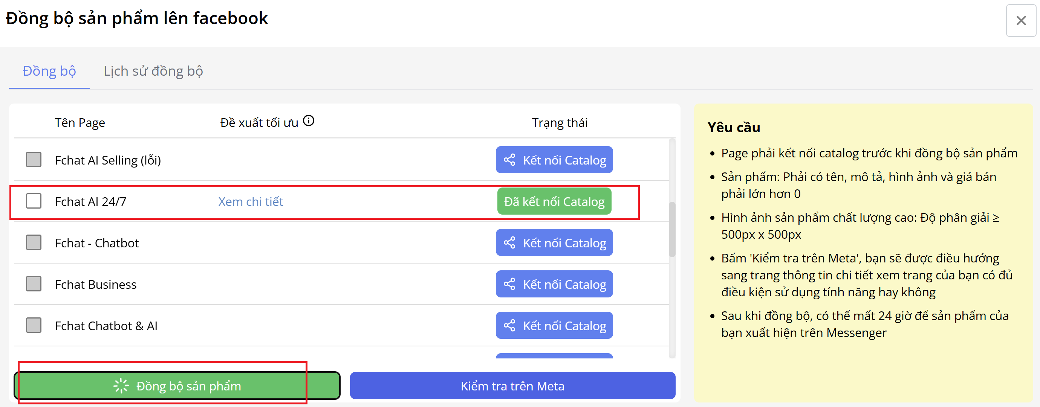Click Fchat AI 24/7 page name
This screenshot has height=407, width=1040.
tap(90, 201)
